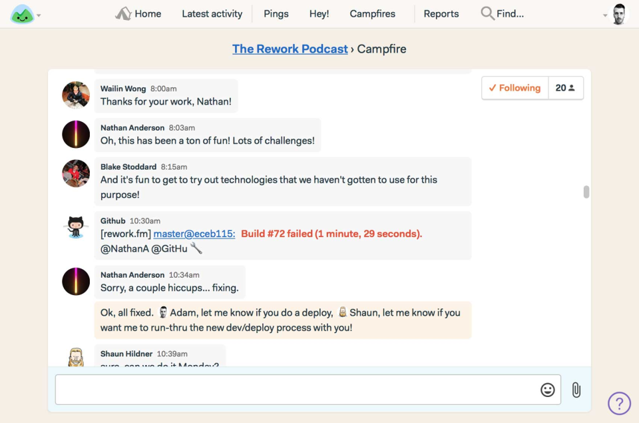Click the Basecamp logo icon
The image size is (639, 423).
pos(23,14)
